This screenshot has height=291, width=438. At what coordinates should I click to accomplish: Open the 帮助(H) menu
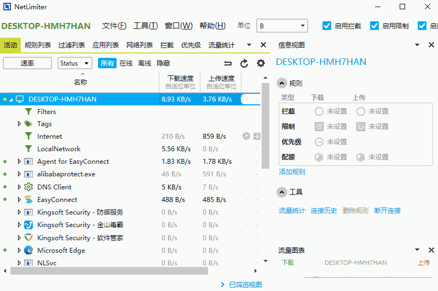pos(212,26)
